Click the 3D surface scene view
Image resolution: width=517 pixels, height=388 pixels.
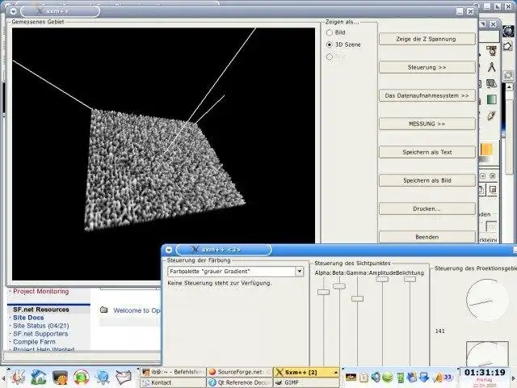tap(163, 154)
